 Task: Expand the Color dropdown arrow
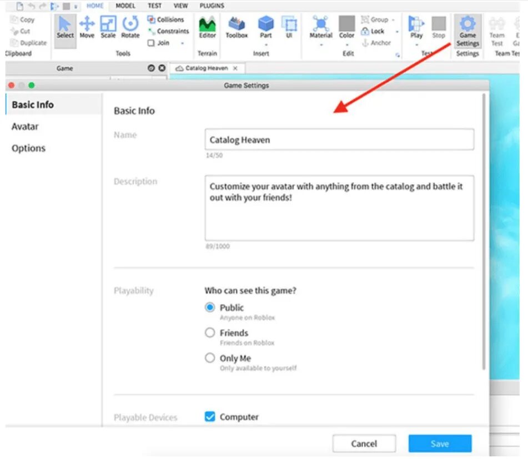pos(347,45)
